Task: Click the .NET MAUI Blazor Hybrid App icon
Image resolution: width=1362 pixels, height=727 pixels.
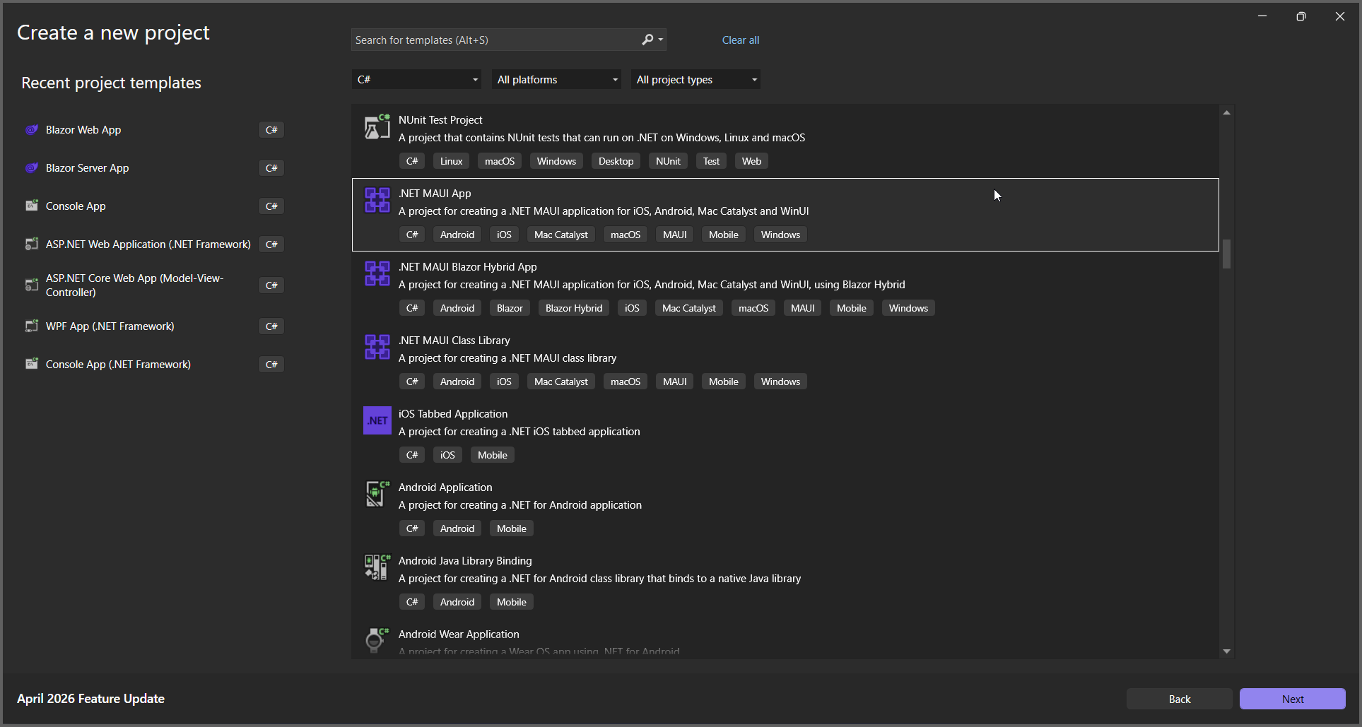Action: click(x=377, y=273)
